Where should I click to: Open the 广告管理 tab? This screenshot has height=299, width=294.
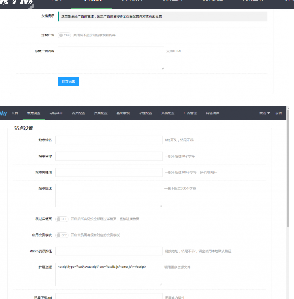[x=190, y=113]
